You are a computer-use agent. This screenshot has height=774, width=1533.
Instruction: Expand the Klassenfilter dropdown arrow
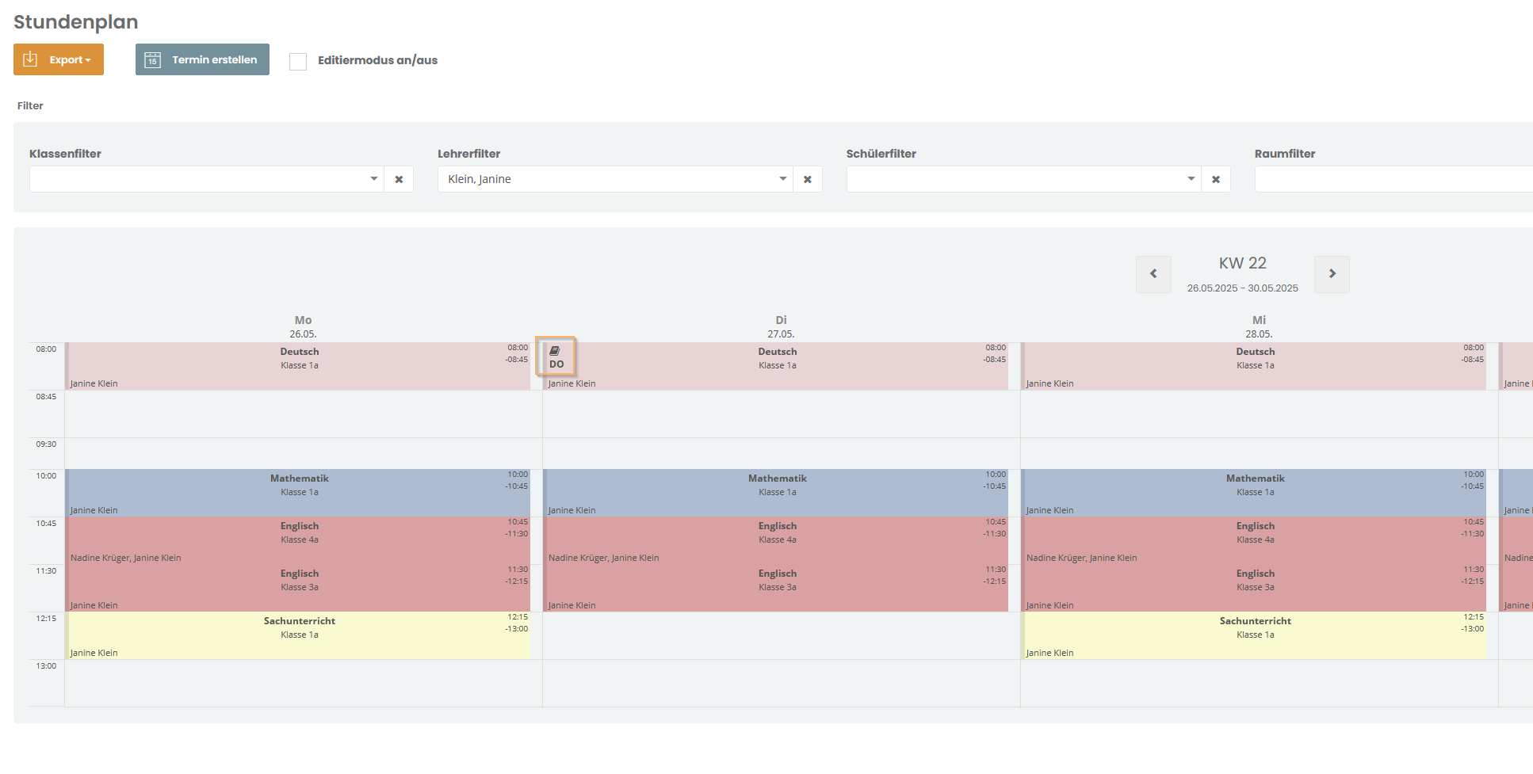tap(374, 179)
